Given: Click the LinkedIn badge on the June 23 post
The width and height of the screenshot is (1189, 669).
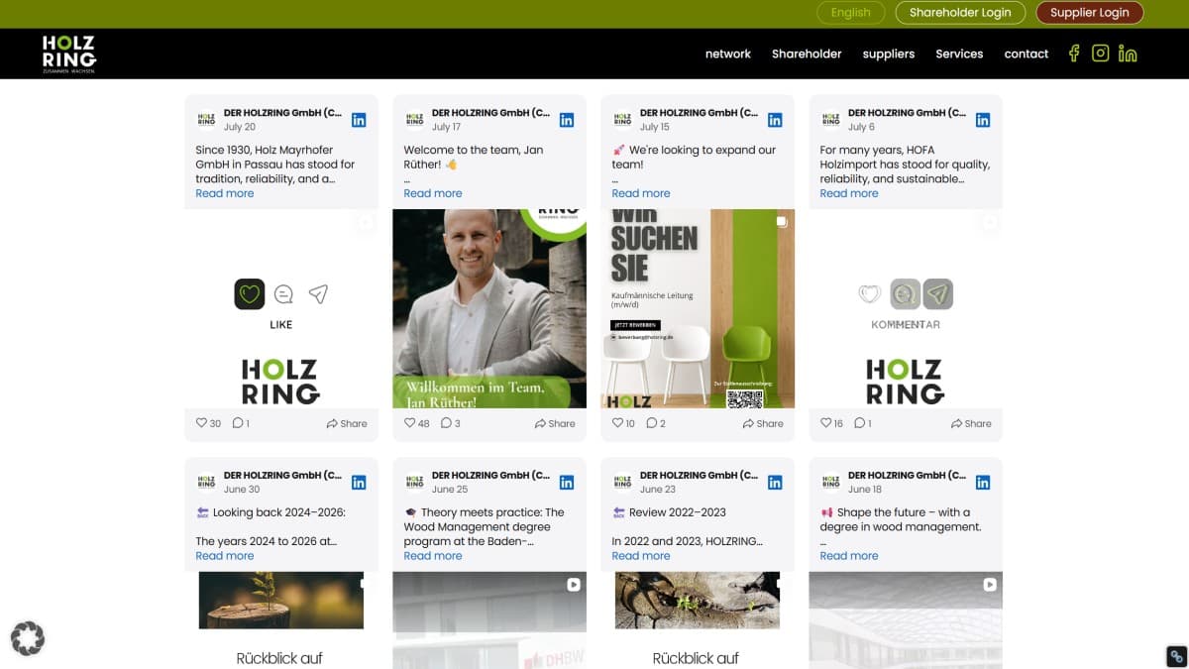Looking at the screenshot, I should [x=775, y=483].
